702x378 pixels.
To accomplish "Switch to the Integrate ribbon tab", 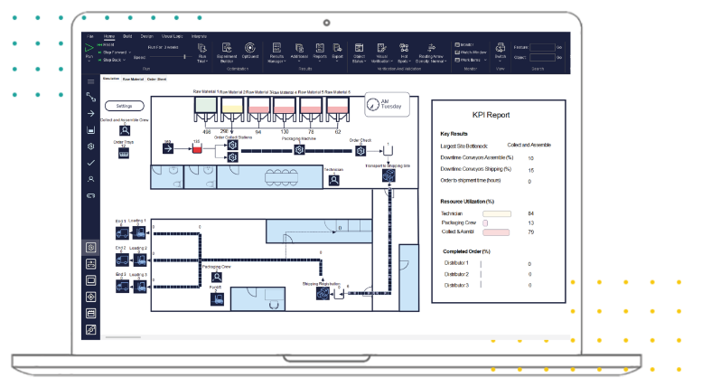I will coord(200,36).
